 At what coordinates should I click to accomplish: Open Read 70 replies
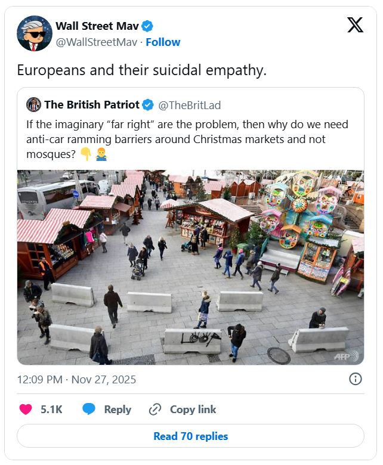[190, 436]
